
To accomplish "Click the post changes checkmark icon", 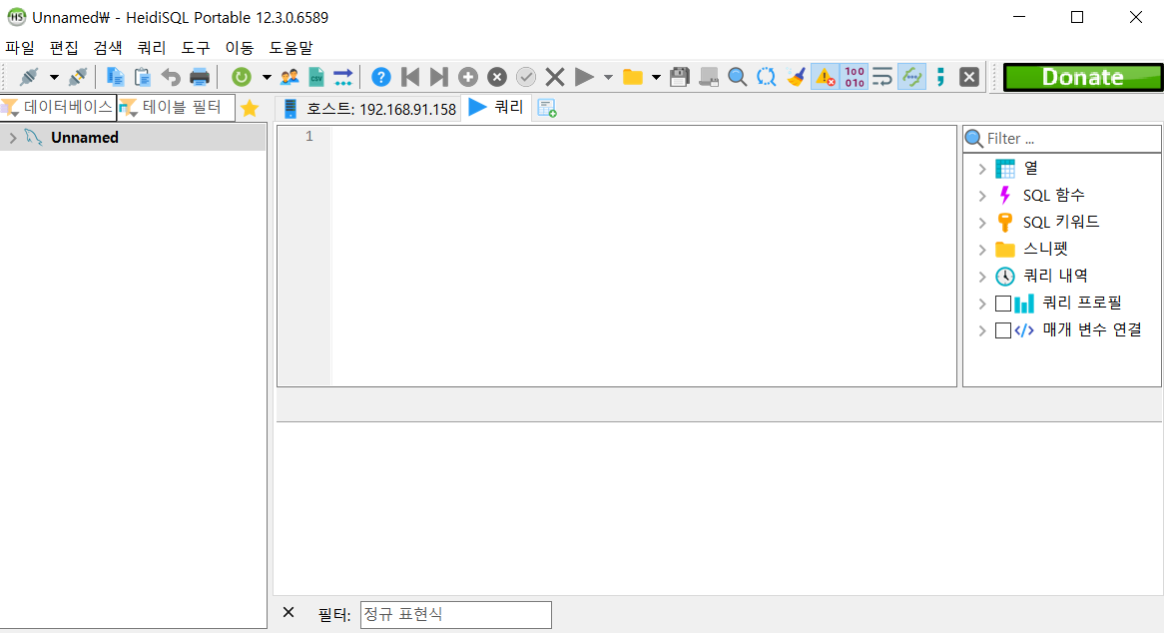I will (x=525, y=77).
